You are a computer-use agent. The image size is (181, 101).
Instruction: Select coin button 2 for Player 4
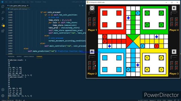pyautogui.click(x=176, y=20)
